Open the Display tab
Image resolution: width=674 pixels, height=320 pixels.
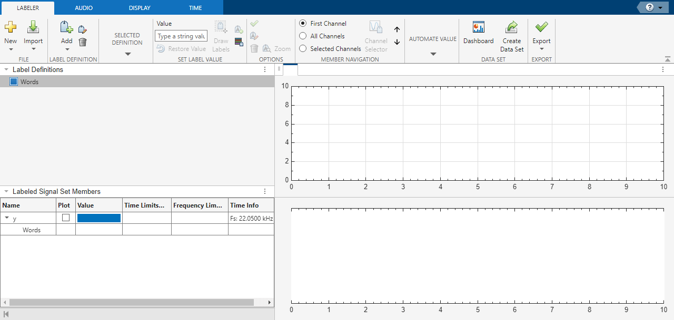tap(140, 8)
